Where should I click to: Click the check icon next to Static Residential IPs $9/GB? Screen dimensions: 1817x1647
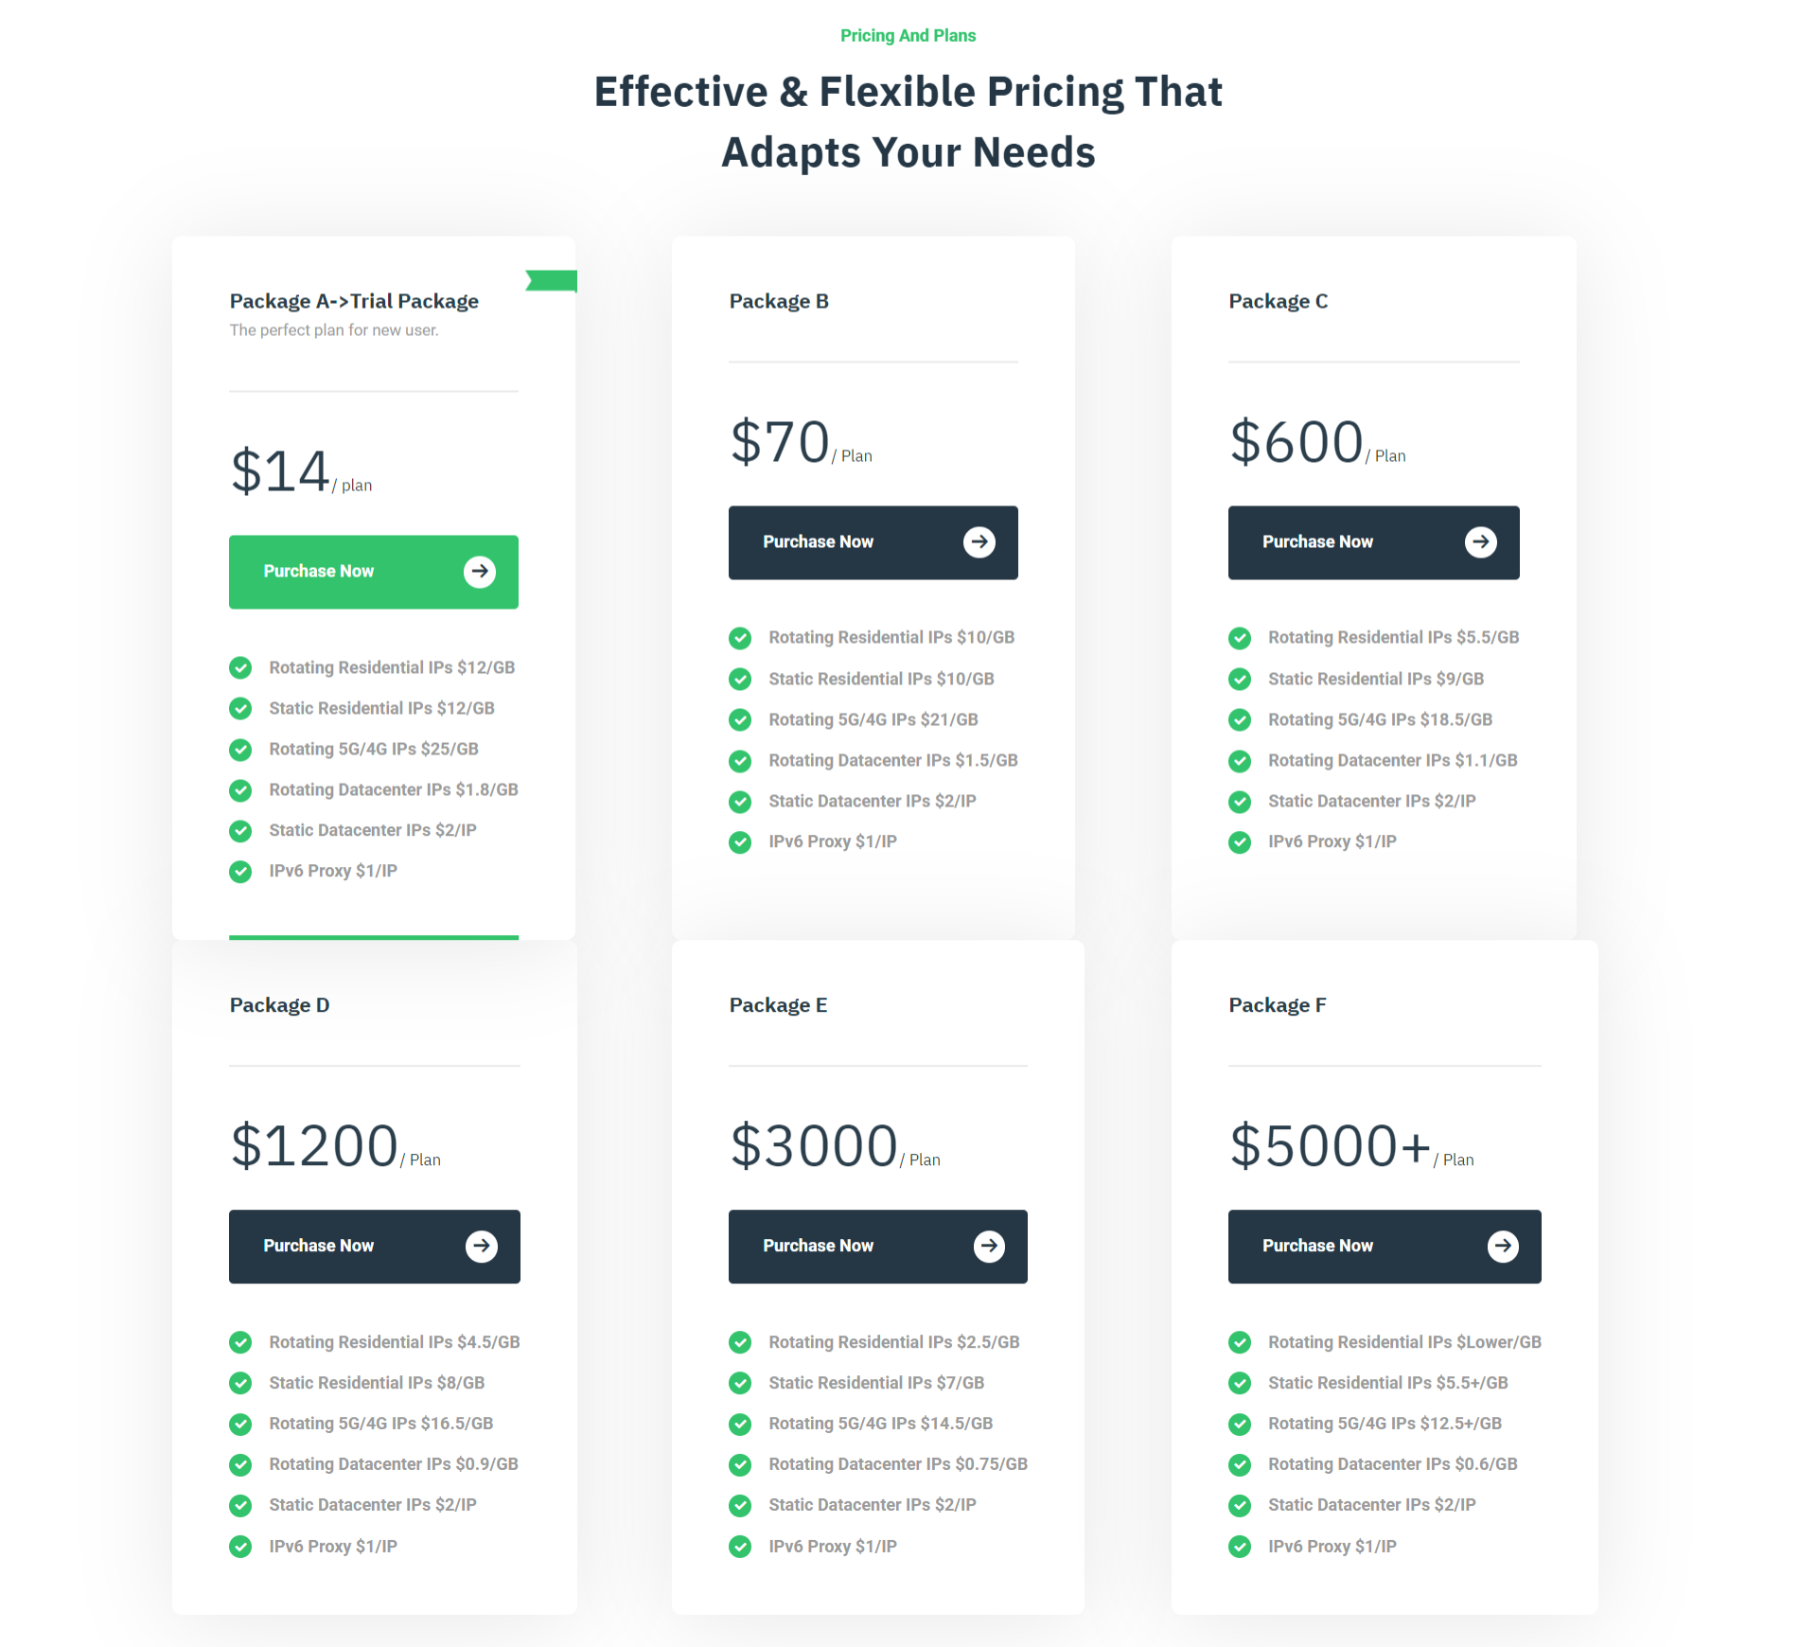(1240, 680)
